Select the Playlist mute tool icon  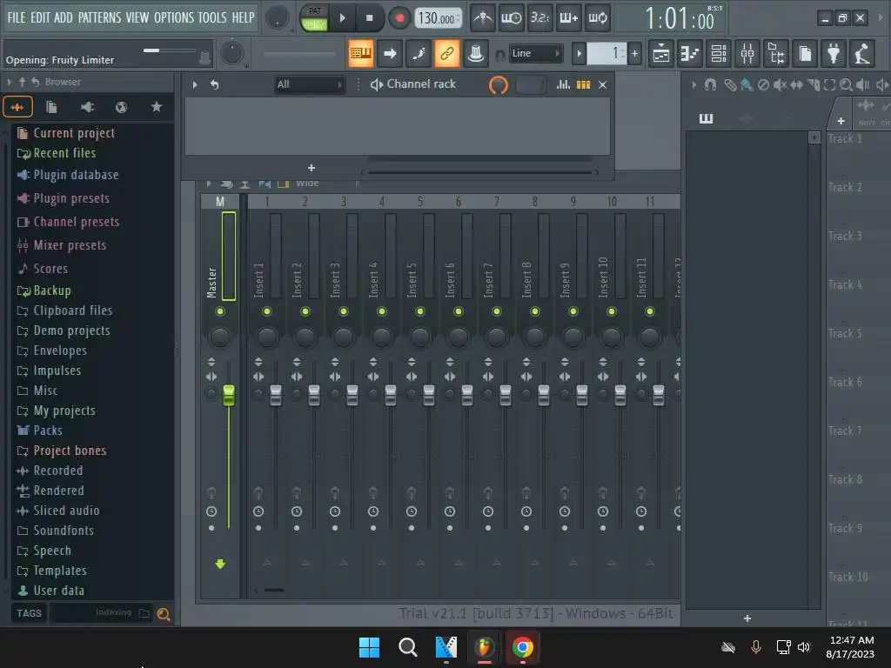point(780,85)
